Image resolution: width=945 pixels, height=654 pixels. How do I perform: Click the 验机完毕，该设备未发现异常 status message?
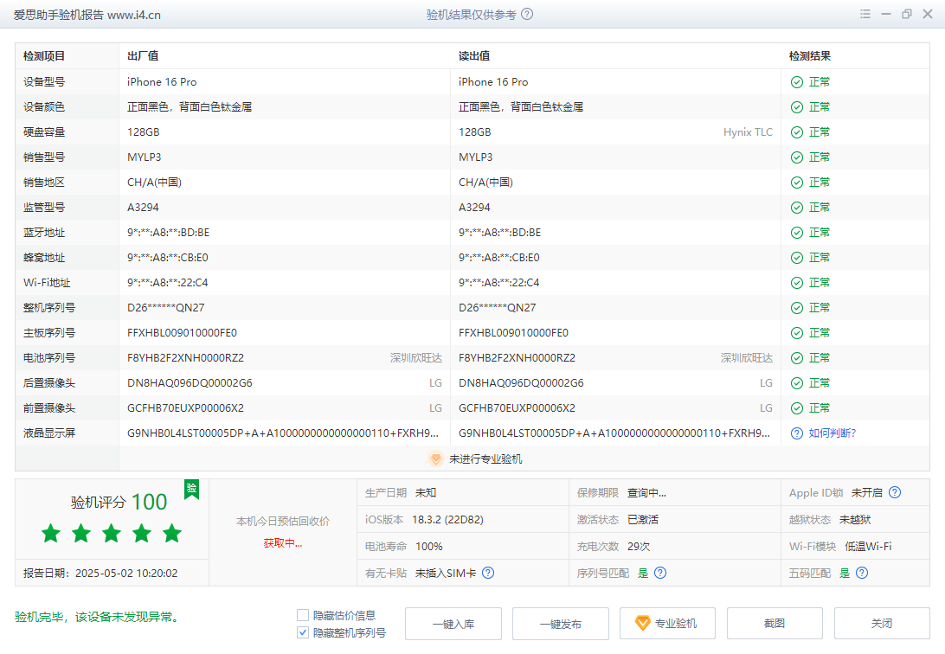click(x=99, y=618)
